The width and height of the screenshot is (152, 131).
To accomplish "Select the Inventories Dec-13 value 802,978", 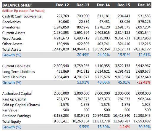I will click(83, 27).
